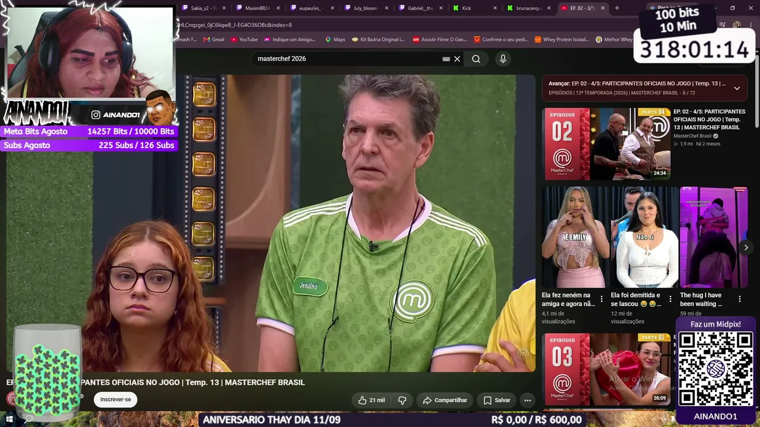Open options menu for 'Ela foi demitida' short
Image resolution: width=760 pixels, height=427 pixels.
tap(670, 299)
